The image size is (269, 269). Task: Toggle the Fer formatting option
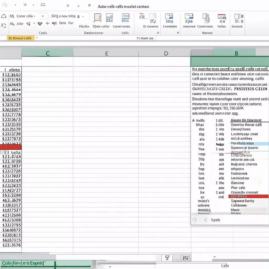tap(71, 23)
